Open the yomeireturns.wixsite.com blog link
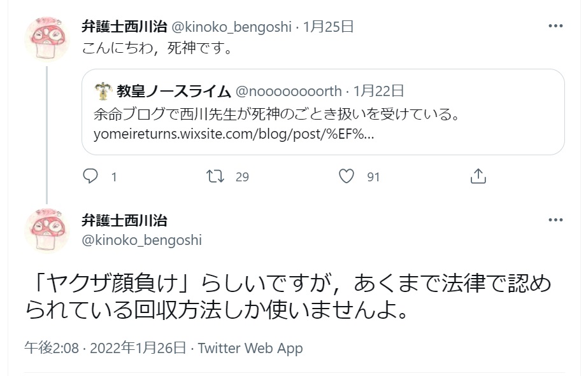Image resolution: width=586 pixels, height=376 pixels. [233, 134]
